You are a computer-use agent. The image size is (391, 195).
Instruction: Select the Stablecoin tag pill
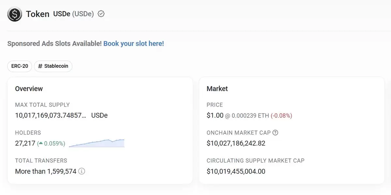53,66
